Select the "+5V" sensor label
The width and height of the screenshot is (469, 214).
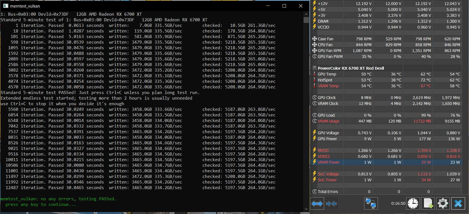point(322,10)
